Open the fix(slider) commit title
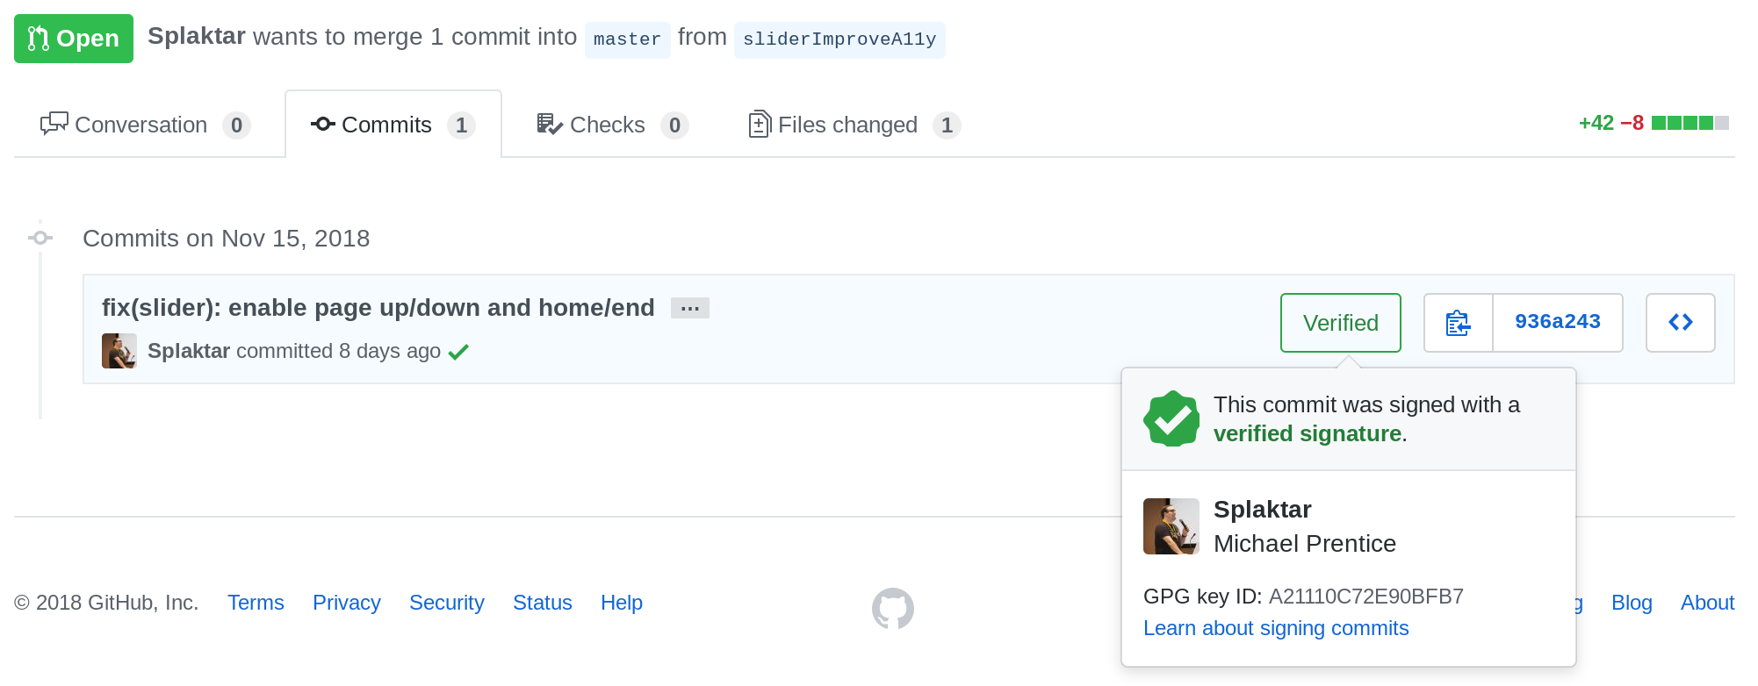The width and height of the screenshot is (1758, 686). (x=378, y=308)
